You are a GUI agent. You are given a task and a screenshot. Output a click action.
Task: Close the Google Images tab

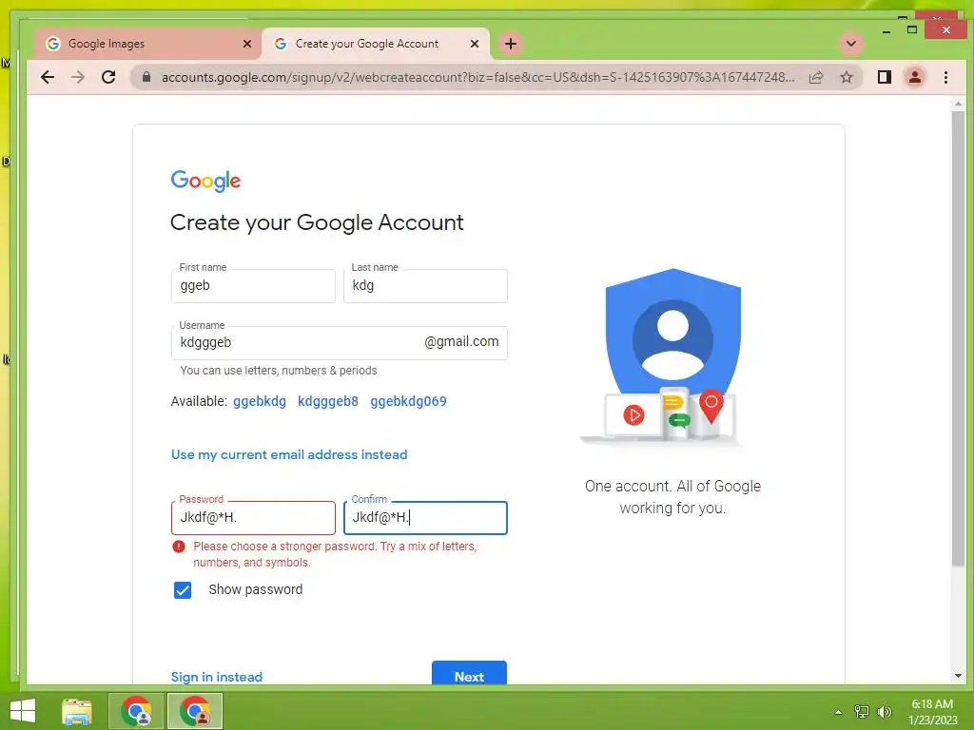coord(247,44)
